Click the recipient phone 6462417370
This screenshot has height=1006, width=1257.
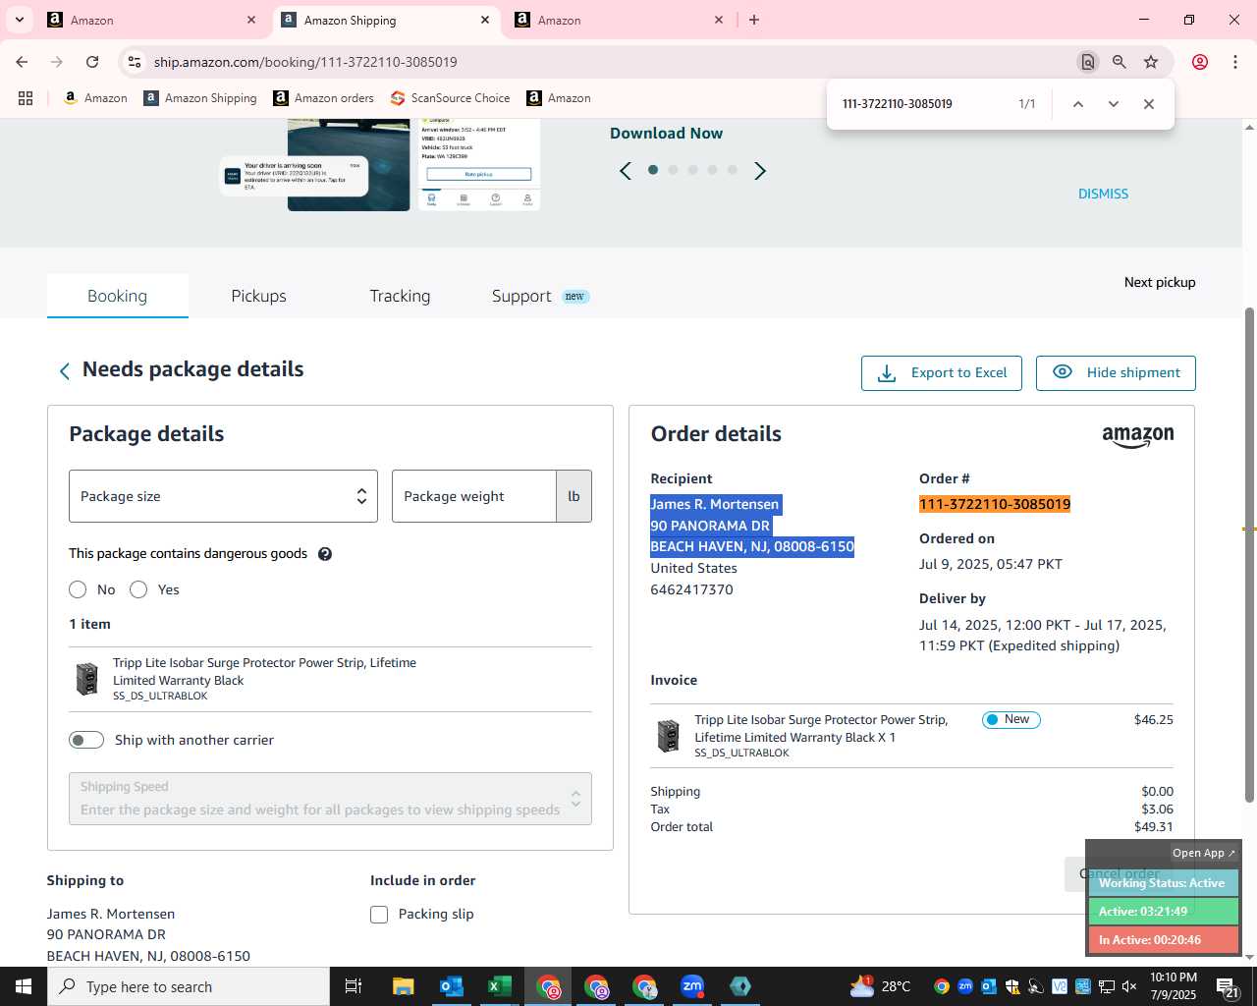691,589
